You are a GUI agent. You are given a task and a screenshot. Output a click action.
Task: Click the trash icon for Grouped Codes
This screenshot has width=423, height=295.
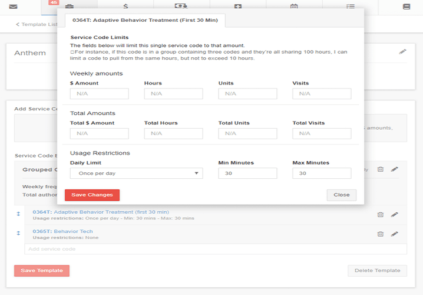point(381,169)
